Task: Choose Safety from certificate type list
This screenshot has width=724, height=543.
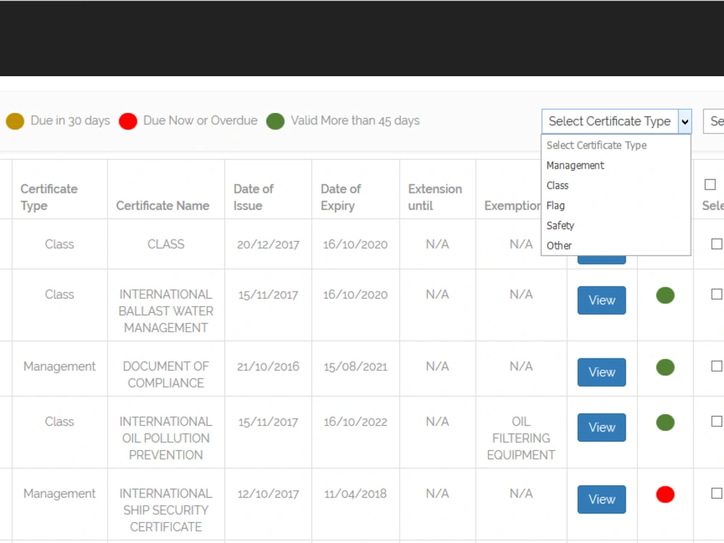Action: pos(560,226)
